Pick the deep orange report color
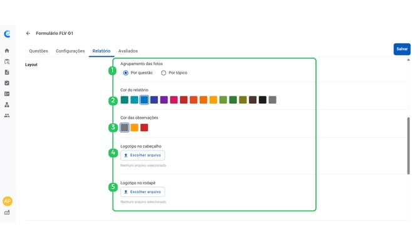Image resolution: width=420 pixels, height=235 pixels. point(194,100)
